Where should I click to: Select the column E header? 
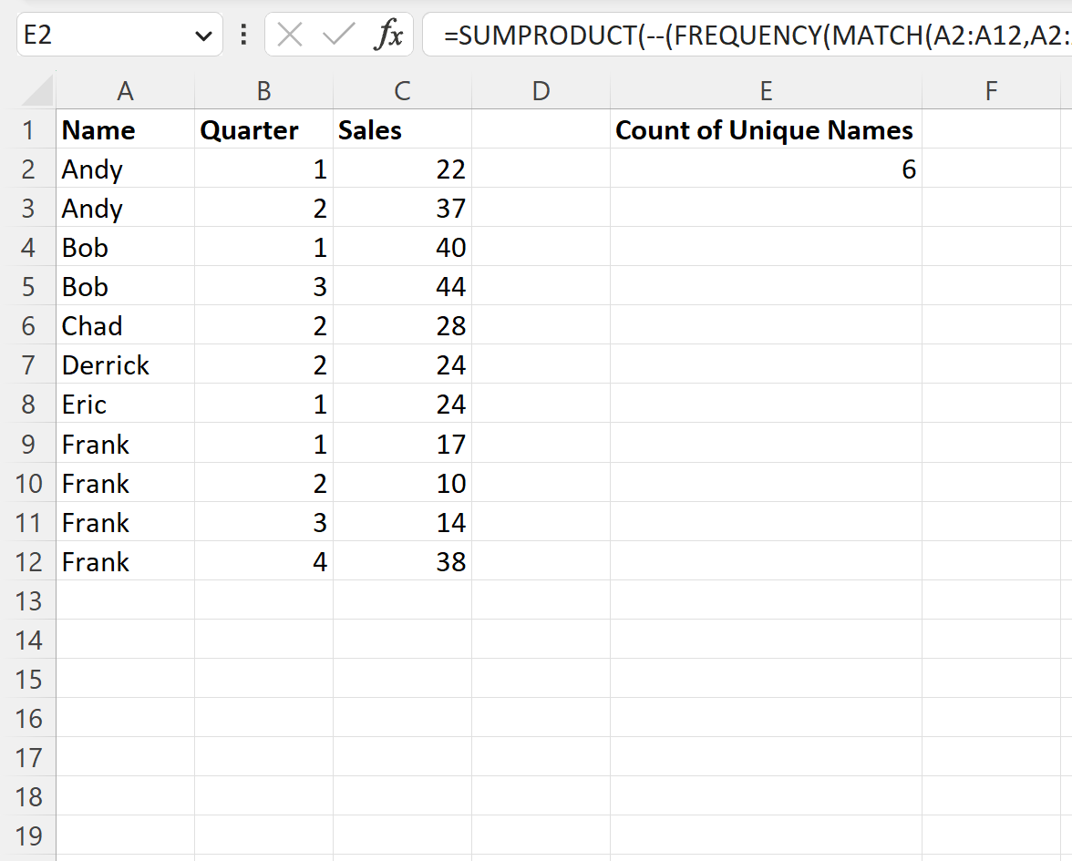click(766, 90)
